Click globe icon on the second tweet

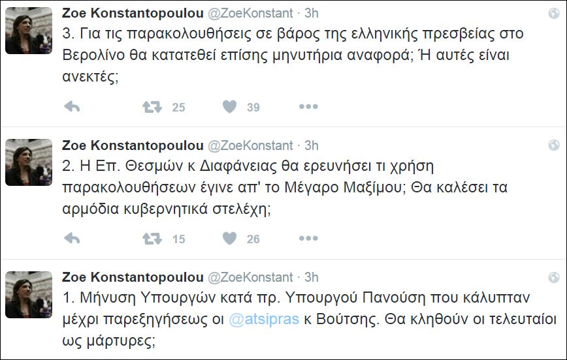pos(553,145)
